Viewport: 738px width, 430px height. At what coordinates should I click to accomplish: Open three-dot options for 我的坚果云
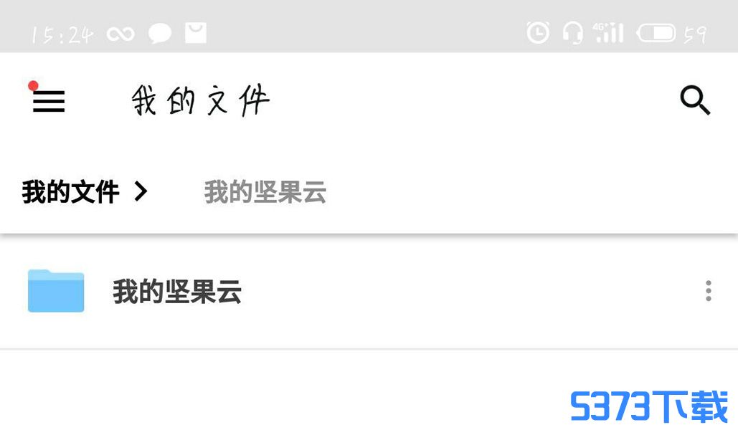pyautogui.click(x=709, y=291)
